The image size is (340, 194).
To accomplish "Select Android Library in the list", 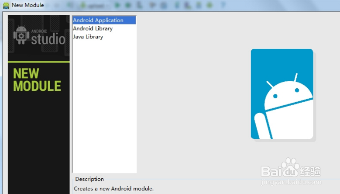I will 104,28.
